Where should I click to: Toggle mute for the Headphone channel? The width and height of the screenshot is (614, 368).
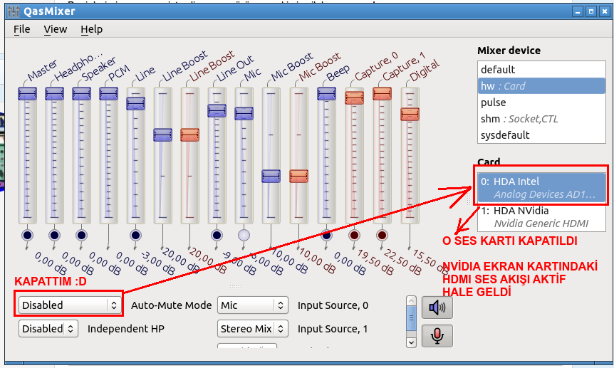pyautogui.click(x=54, y=236)
